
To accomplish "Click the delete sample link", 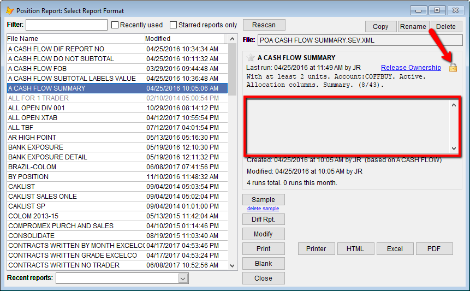I will [263, 209].
